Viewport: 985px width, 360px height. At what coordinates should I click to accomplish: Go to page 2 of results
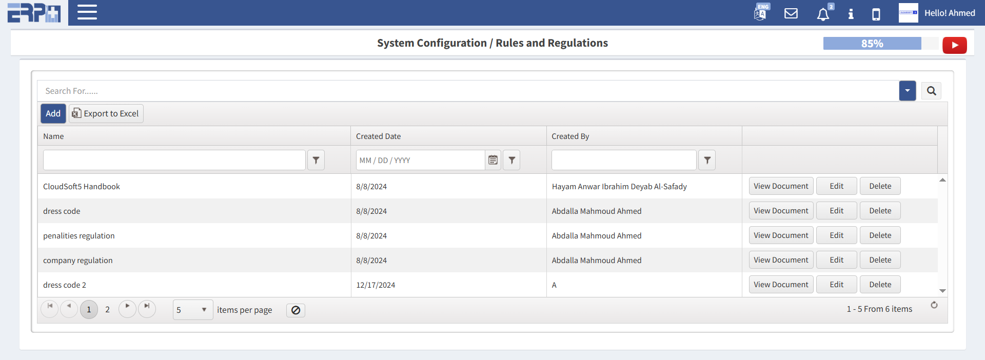(107, 310)
